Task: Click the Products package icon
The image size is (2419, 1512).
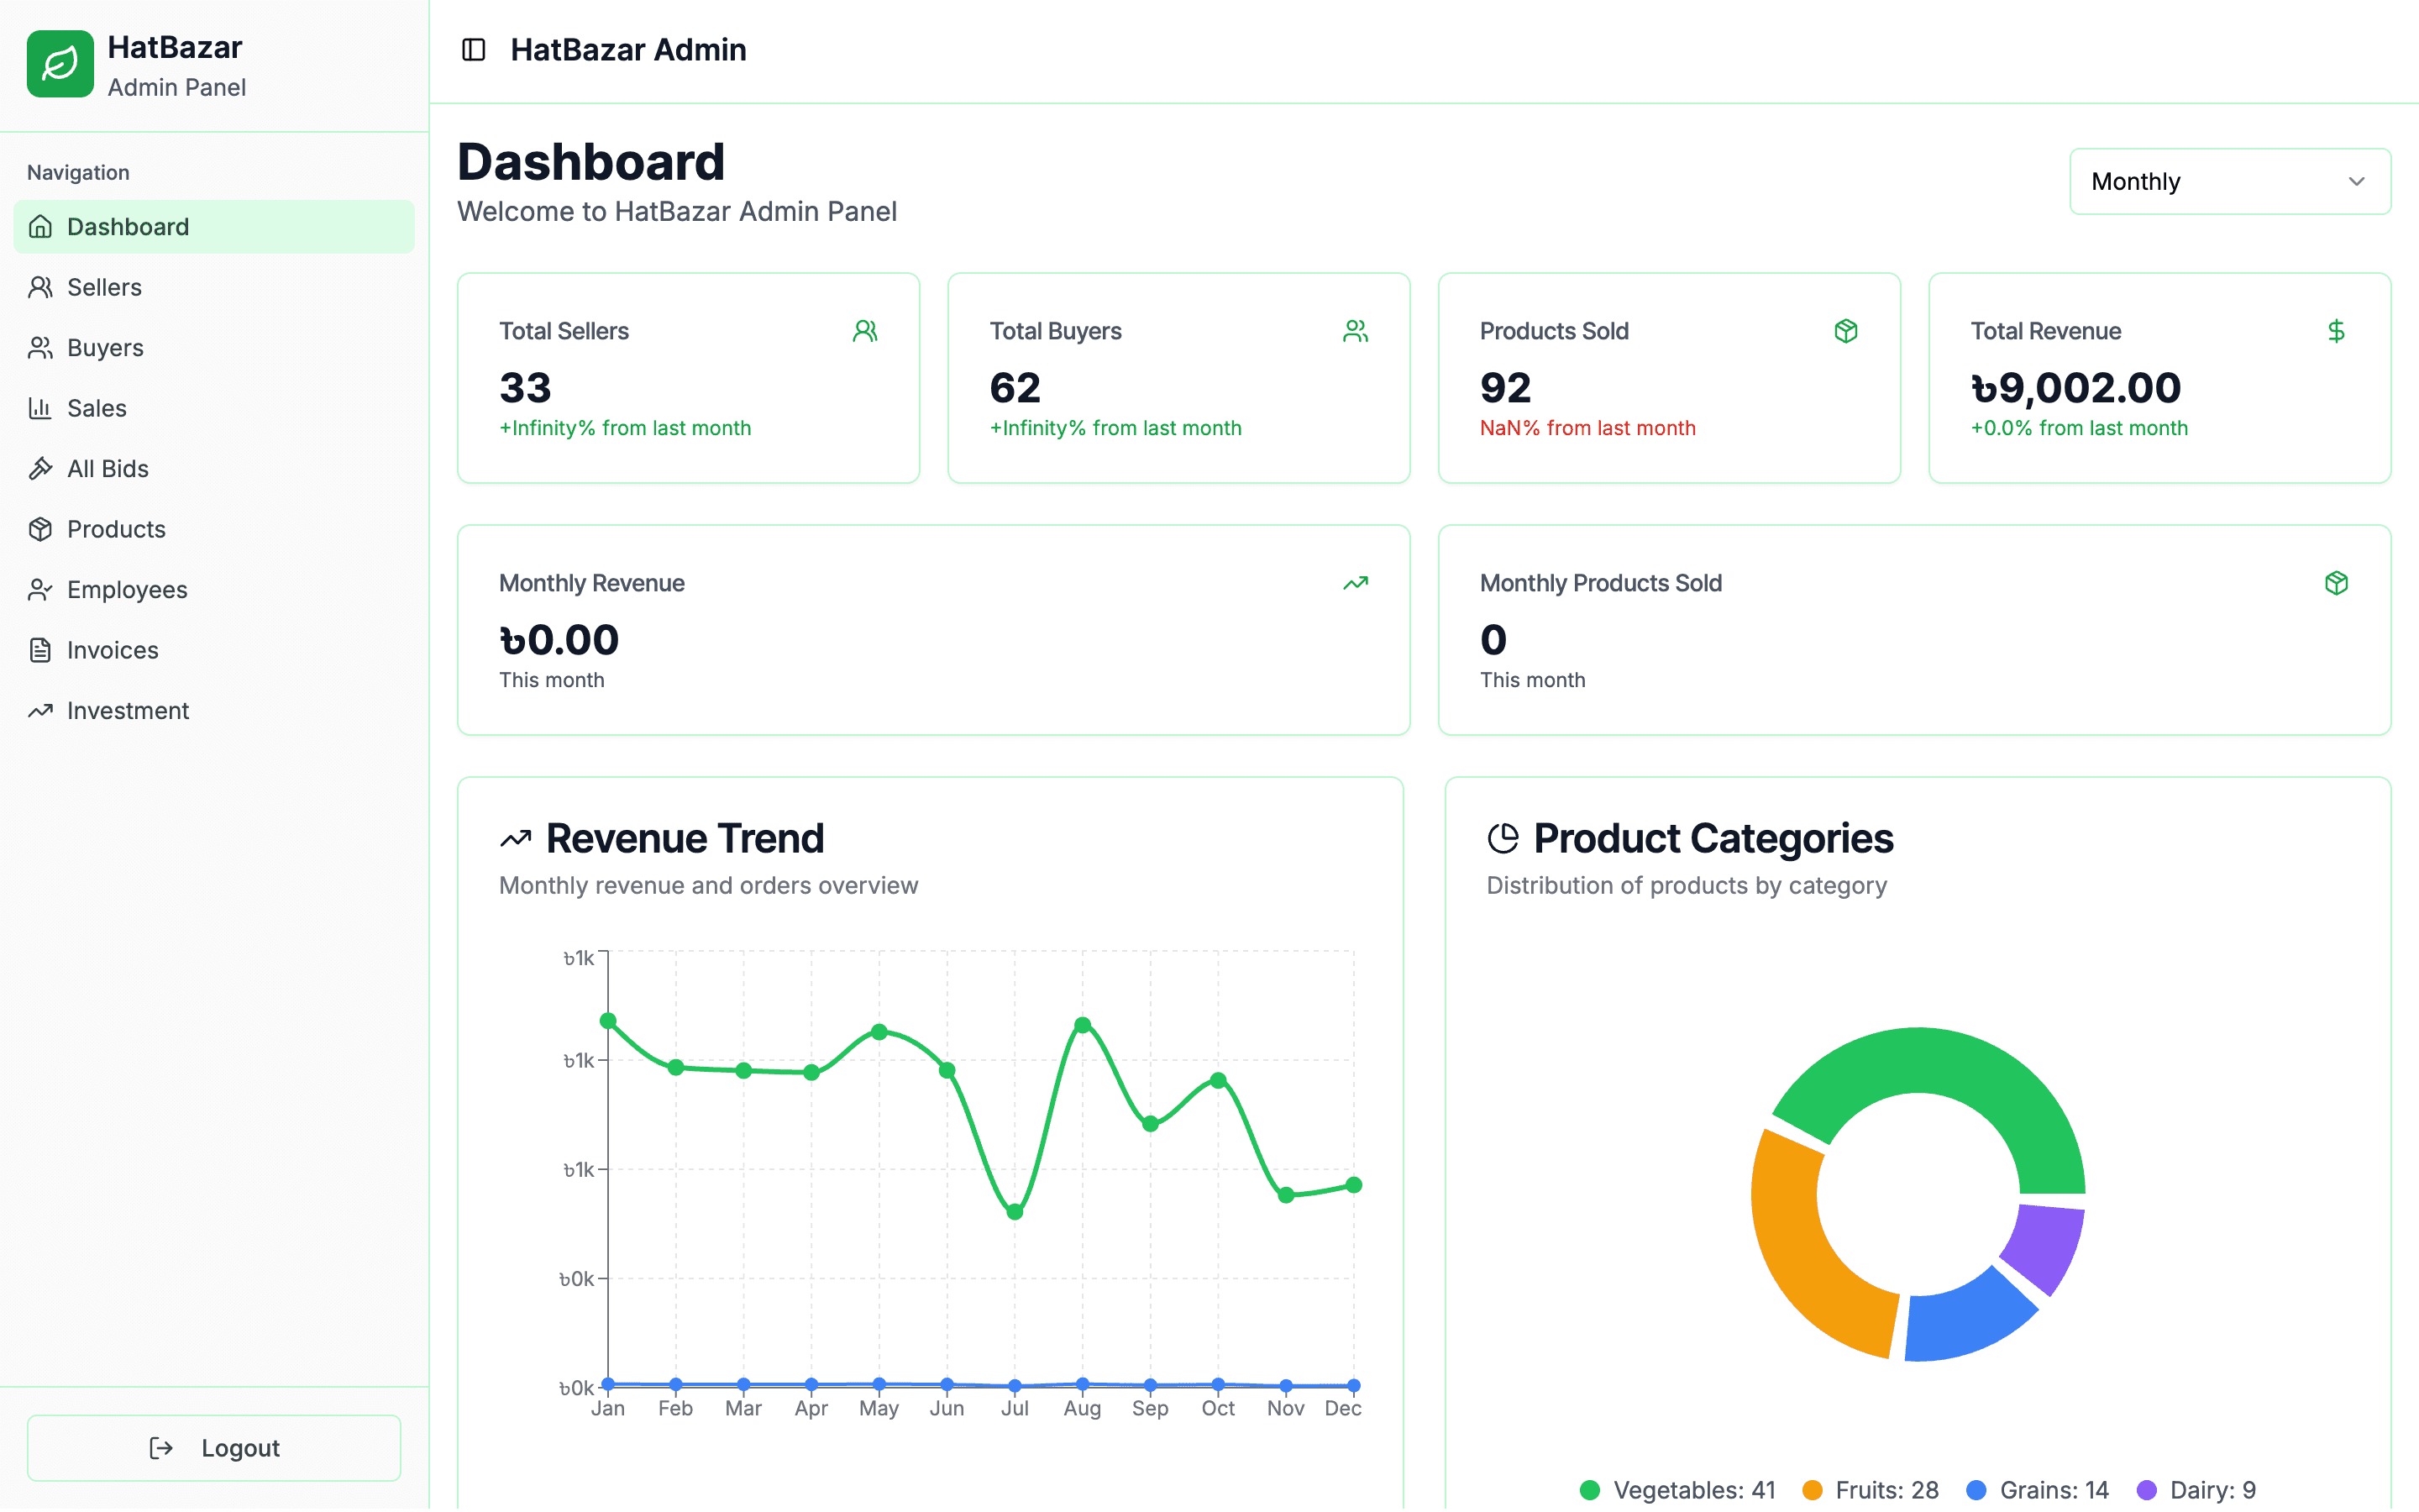Action: [x=41, y=529]
